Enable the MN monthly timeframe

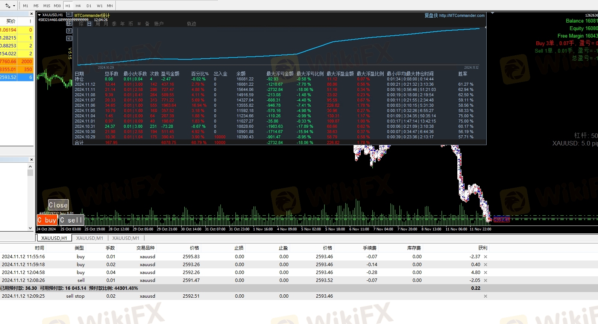tap(110, 6)
